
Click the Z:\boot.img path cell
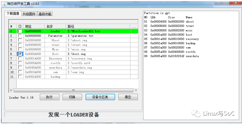pyautogui.click(x=98, y=54)
